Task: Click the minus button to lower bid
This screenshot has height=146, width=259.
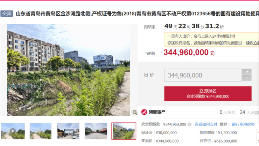Action: point(247,78)
